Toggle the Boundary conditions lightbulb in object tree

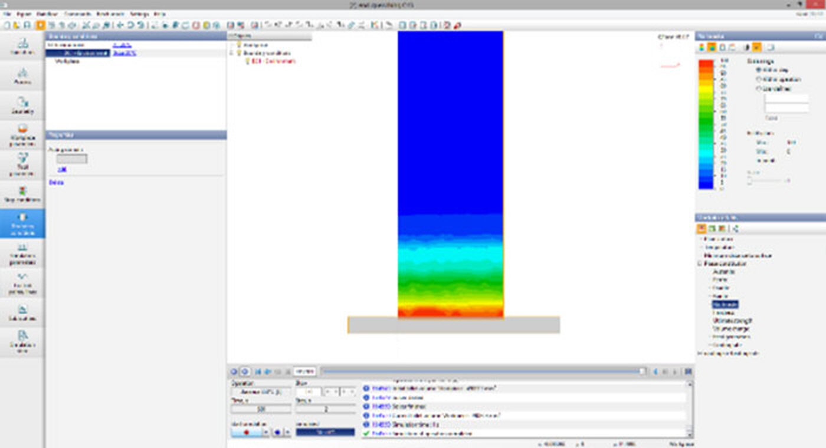coord(239,53)
